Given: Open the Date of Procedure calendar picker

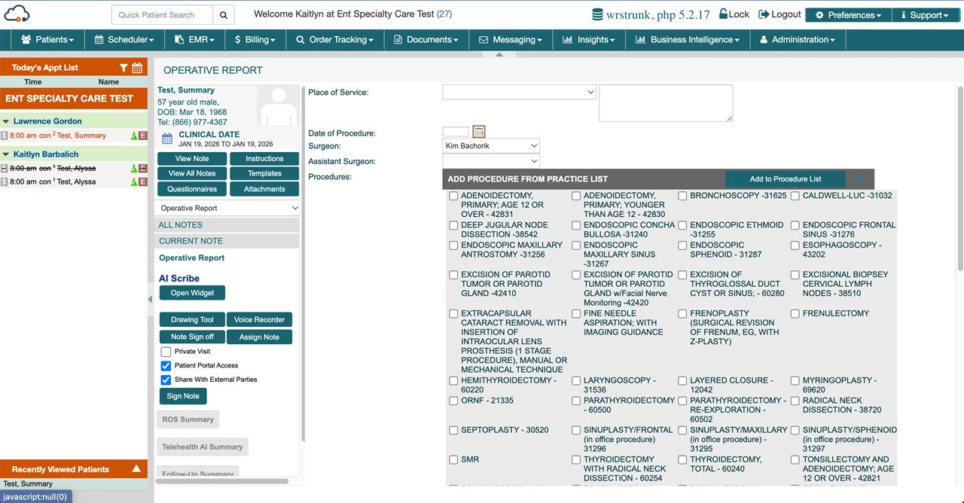Looking at the screenshot, I should 477,131.
